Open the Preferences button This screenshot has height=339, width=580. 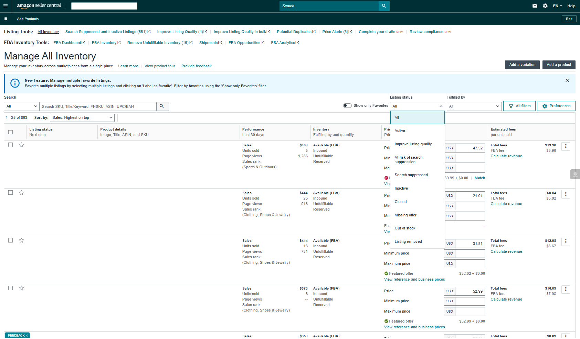556,106
